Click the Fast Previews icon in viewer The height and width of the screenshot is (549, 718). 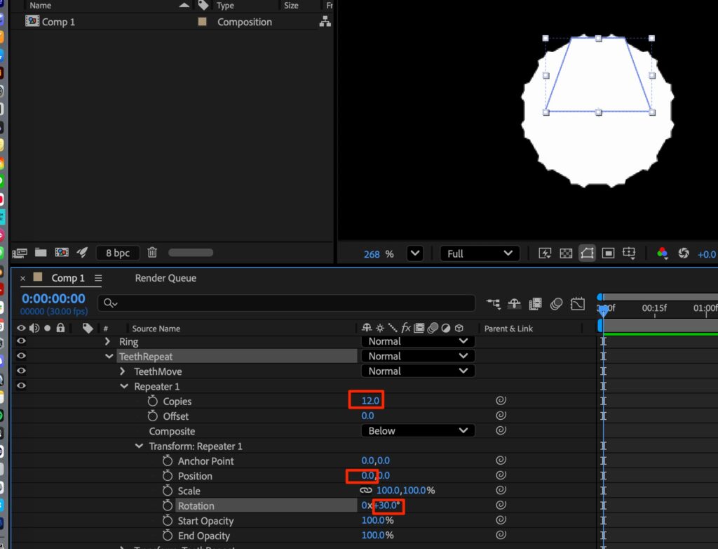click(545, 253)
